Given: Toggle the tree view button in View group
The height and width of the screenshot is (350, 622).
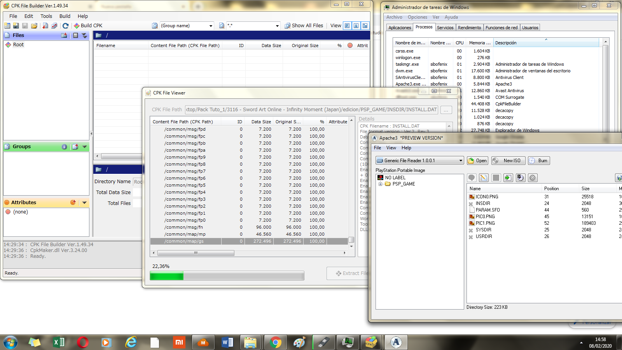Looking at the screenshot, I should [x=365, y=26].
